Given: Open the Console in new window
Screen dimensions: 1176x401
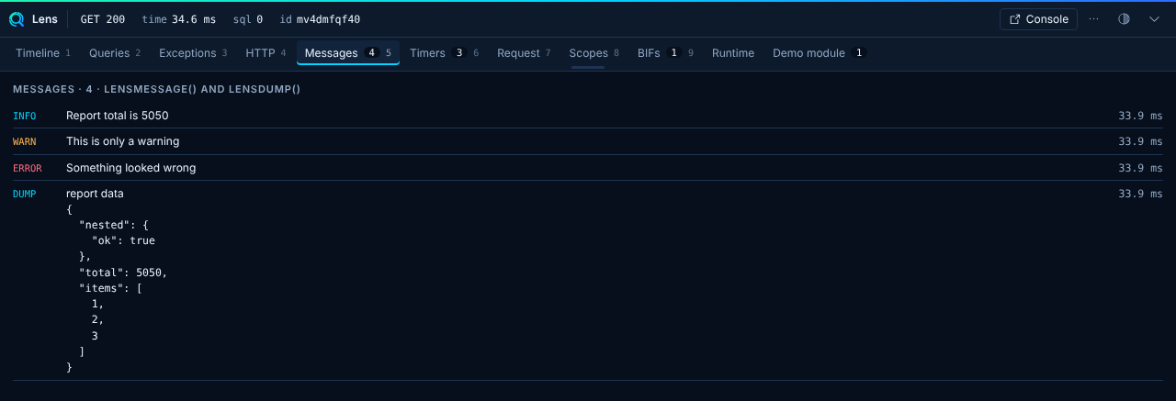Looking at the screenshot, I should point(1038,19).
